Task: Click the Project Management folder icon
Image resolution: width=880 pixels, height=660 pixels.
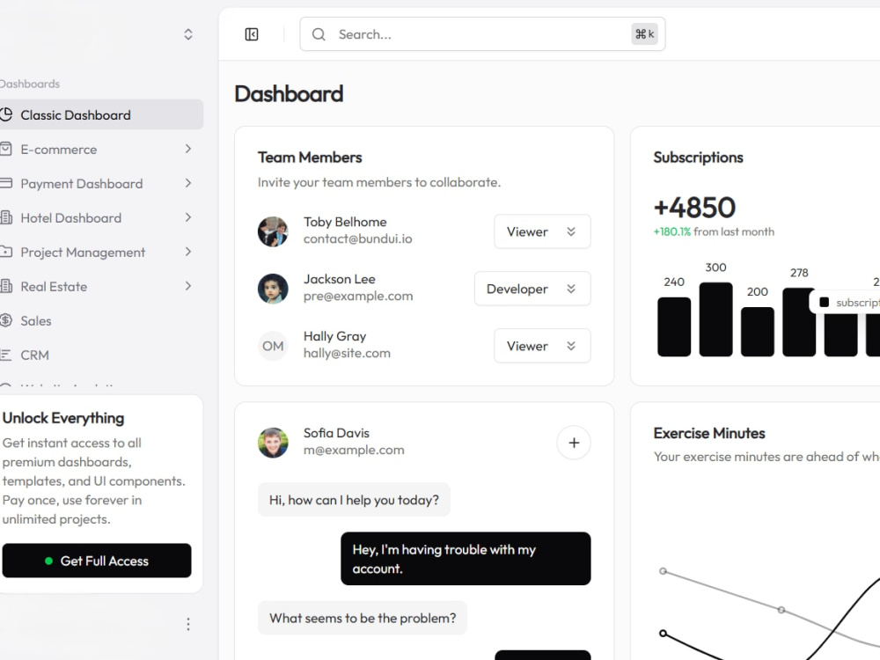Action: tap(5, 252)
